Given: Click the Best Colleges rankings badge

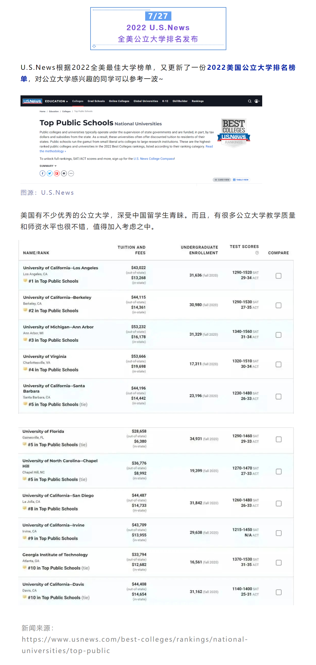Looking at the screenshot, I should pos(234,133).
